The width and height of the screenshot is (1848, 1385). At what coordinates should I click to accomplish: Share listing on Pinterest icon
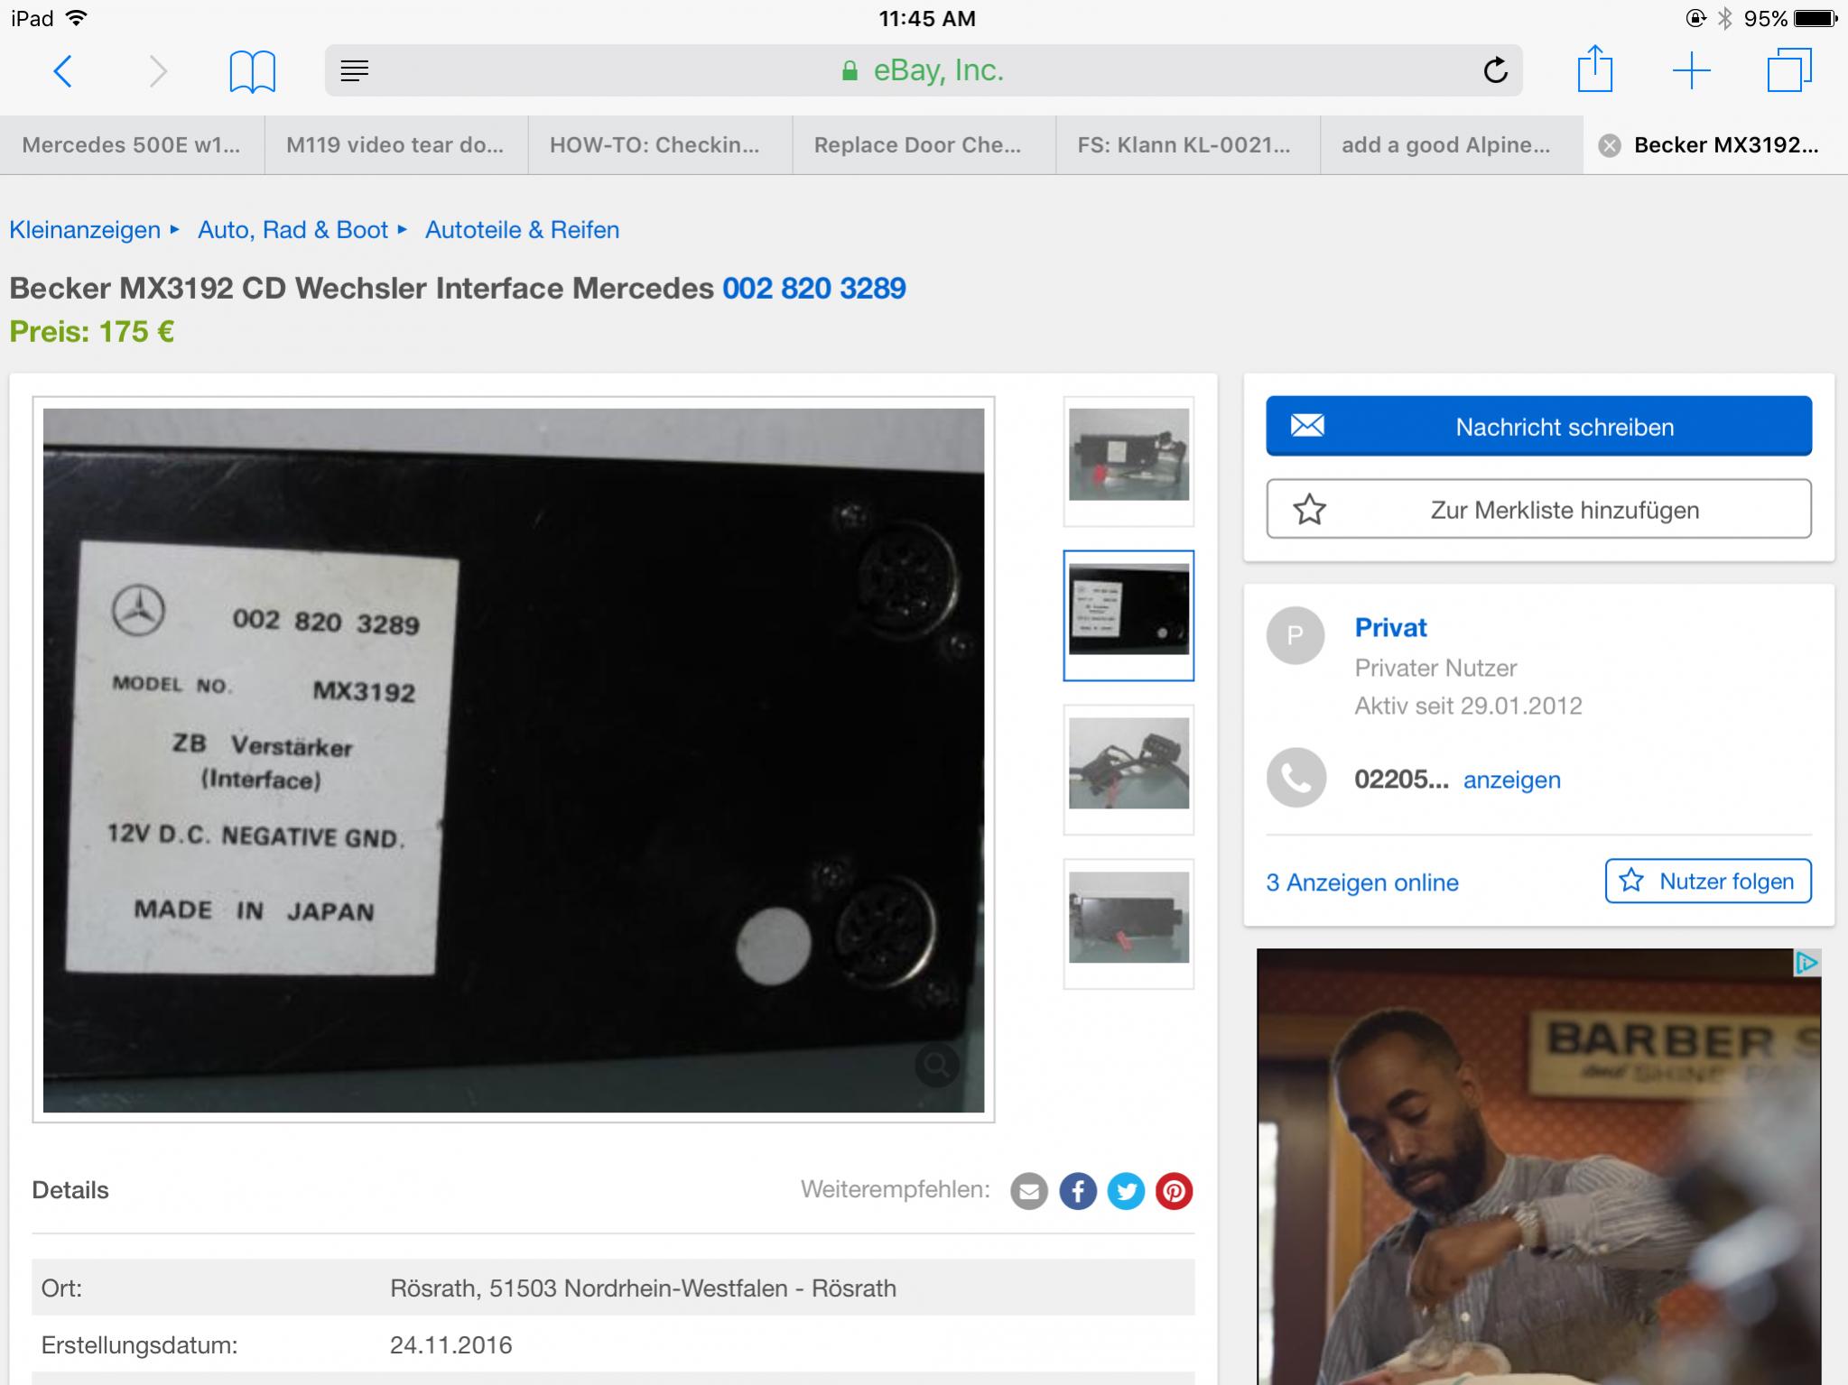click(1174, 1191)
